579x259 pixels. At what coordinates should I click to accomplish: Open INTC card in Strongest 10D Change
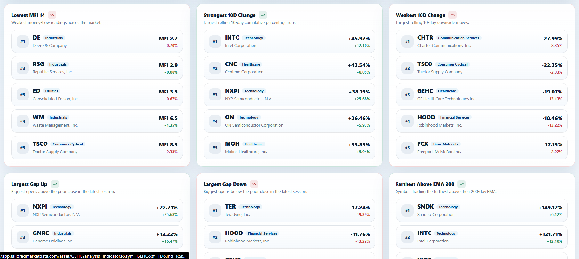pos(289,41)
